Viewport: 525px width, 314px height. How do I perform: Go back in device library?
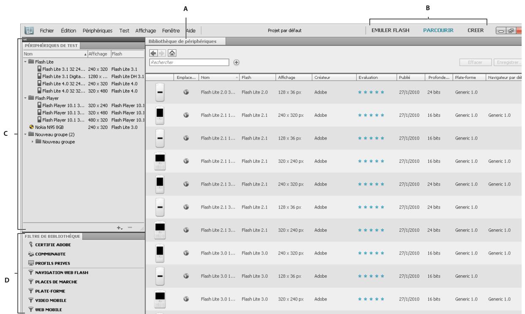click(154, 54)
